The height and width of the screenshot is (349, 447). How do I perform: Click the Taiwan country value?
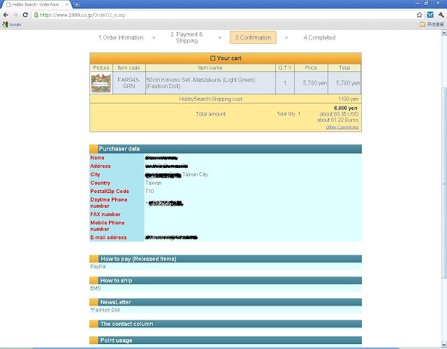point(154,183)
